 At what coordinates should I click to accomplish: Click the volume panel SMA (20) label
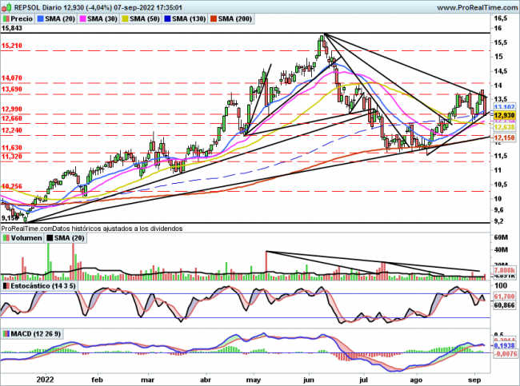coord(69,238)
